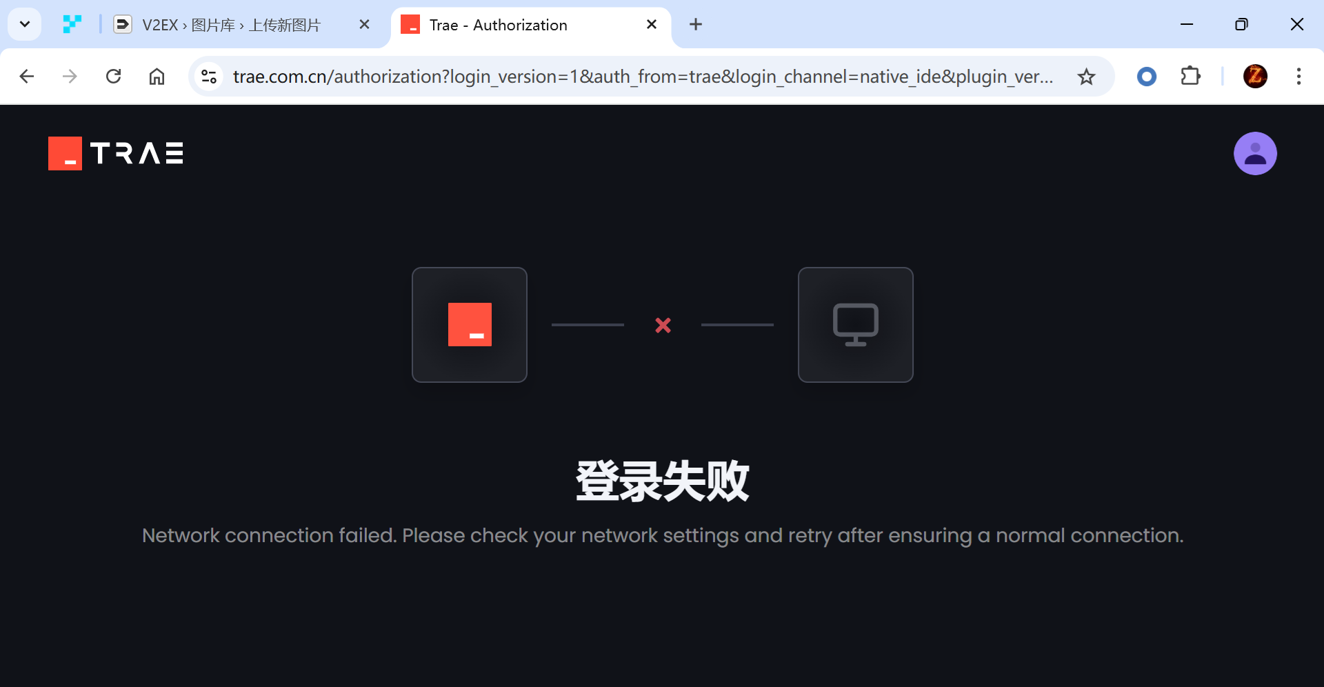Open Chrome three-dot menu
1324x687 pixels.
1298,77
